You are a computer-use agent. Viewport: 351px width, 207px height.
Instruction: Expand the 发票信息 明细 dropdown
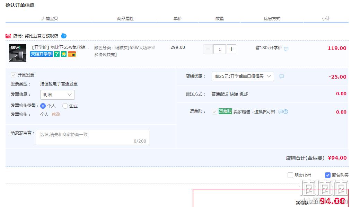point(57,95)
